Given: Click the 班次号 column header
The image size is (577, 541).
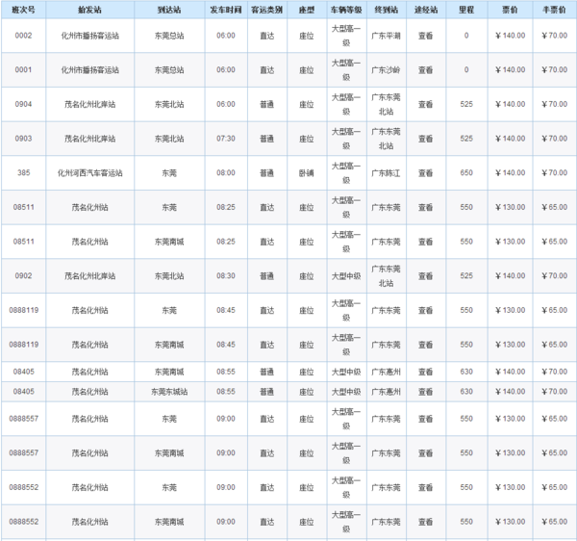Looking at the screenshot, I should coord(24,8).
